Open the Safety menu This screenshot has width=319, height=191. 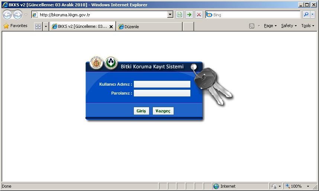(x=289, y=26)
